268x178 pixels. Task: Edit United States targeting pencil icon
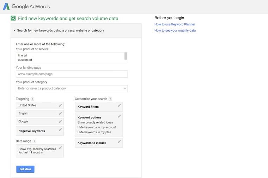(60, 106)
